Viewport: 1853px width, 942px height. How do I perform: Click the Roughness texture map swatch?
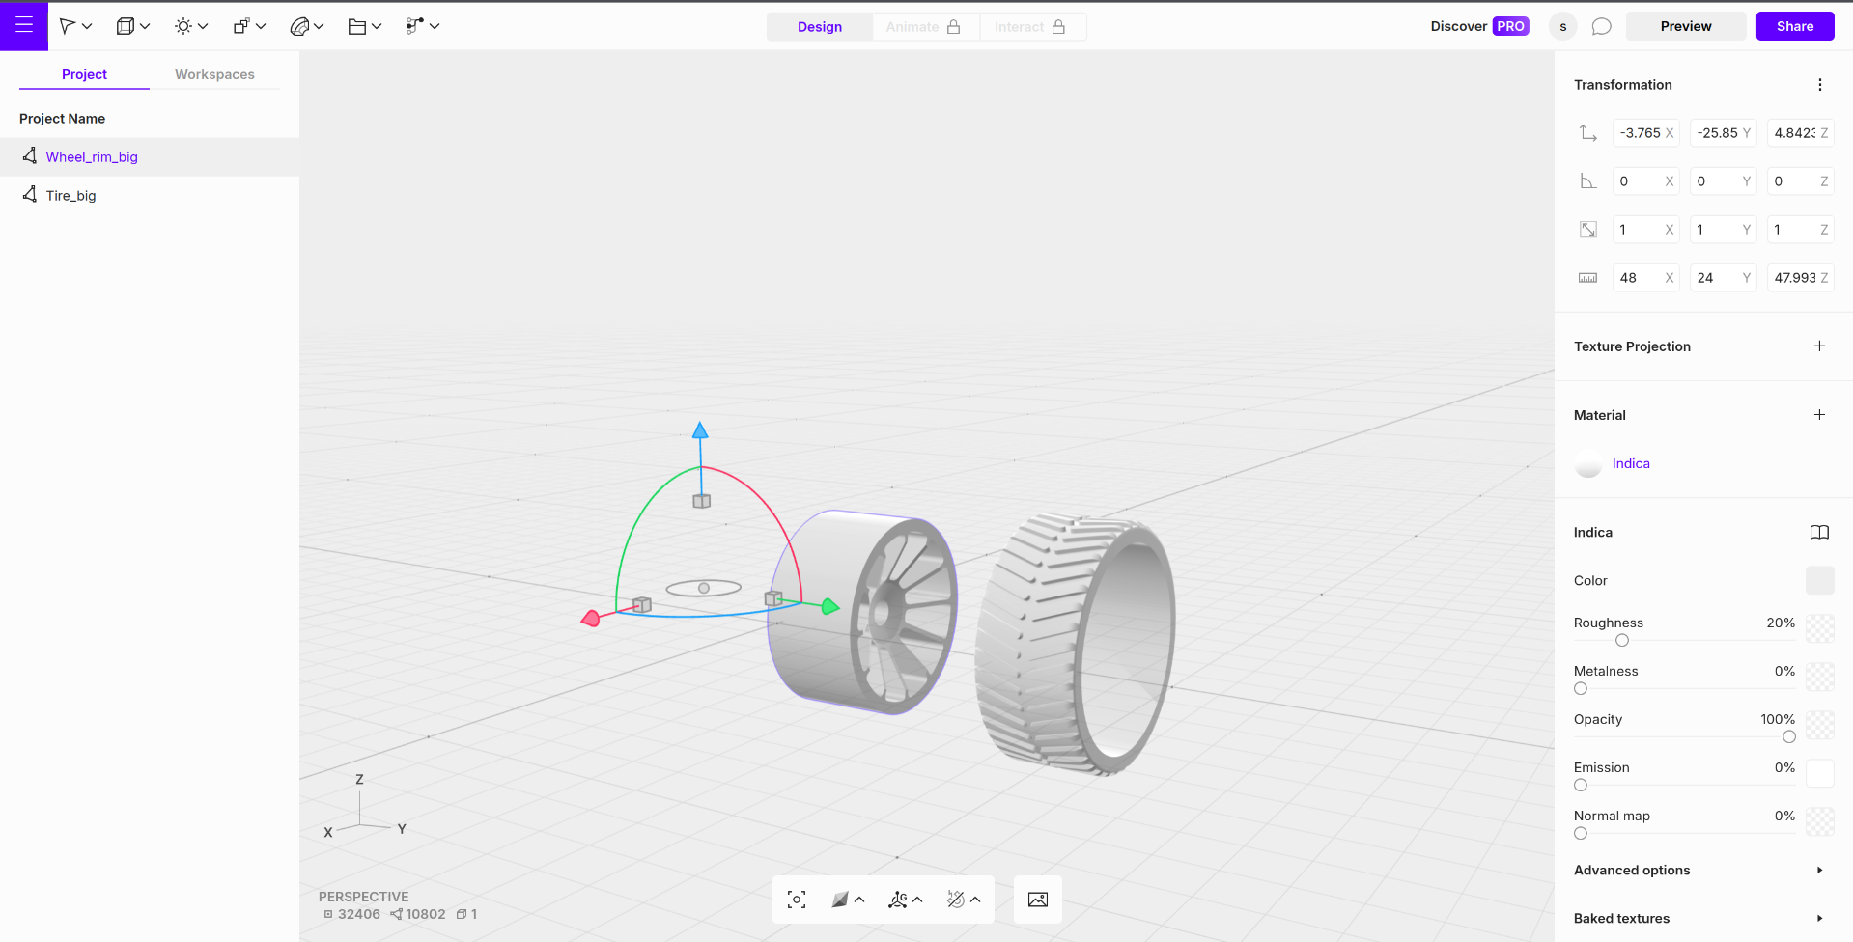(x=1819, y=628)
